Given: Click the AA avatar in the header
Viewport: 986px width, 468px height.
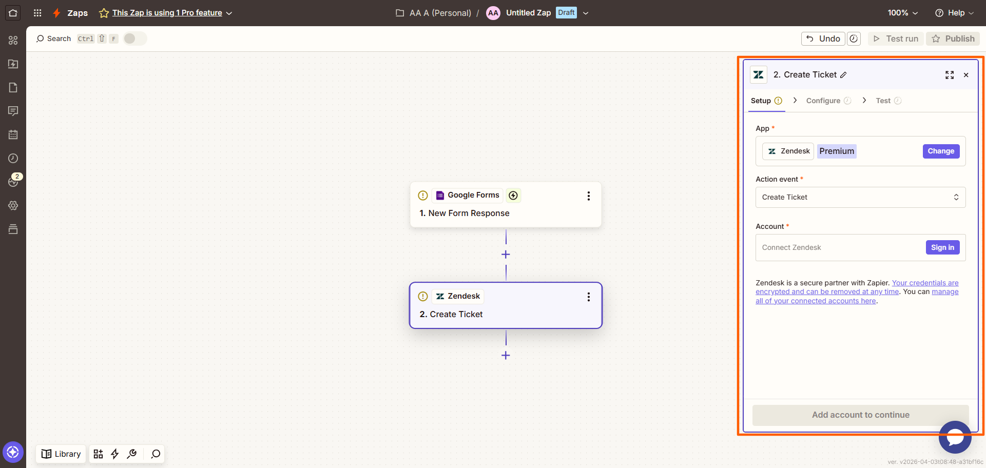Looking at the screenshot, I should coord(493,13).
